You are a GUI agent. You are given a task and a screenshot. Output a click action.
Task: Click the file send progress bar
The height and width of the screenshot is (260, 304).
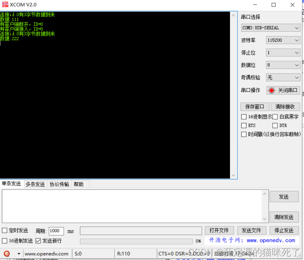(x=136, y=241)
